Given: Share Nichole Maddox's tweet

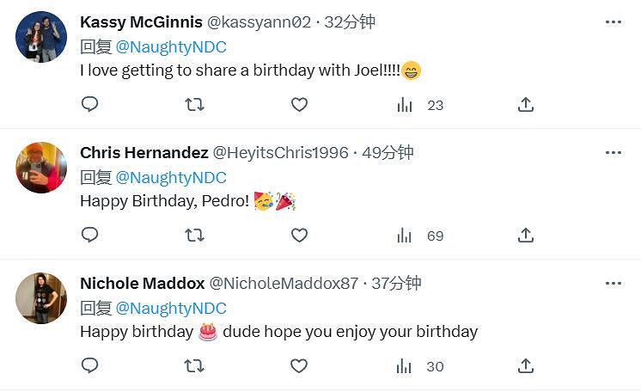Looking at the screenshot, I should point(526,366).
